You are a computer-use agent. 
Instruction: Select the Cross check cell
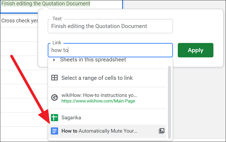point(20,21)
